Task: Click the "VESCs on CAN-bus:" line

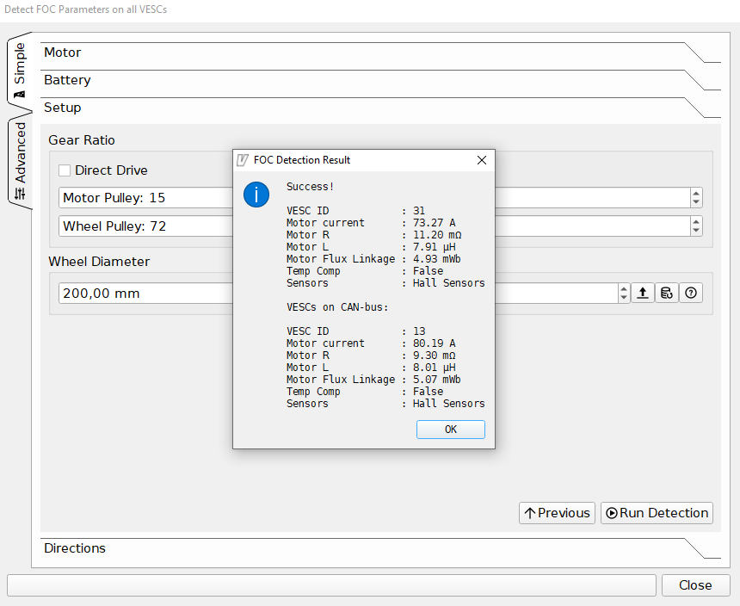Action: [337, 307]
